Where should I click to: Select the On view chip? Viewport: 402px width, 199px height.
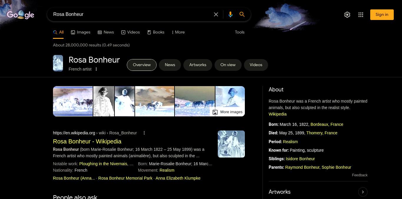[228, 65]
